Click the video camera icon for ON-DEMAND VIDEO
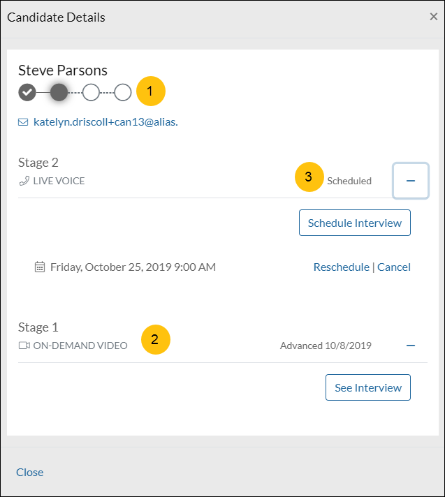Image resolution: width=445 pixels, height=497 pixels. pyautogui.click(x=24, y=346)
